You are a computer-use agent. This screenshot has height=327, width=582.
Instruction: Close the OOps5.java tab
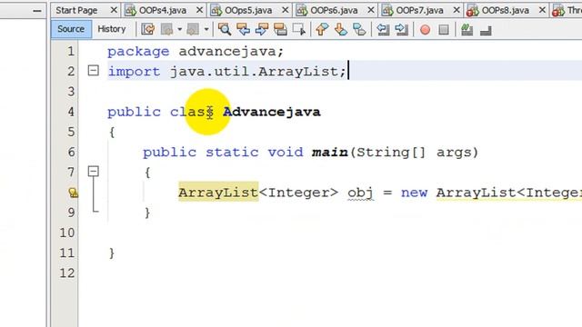285,10
